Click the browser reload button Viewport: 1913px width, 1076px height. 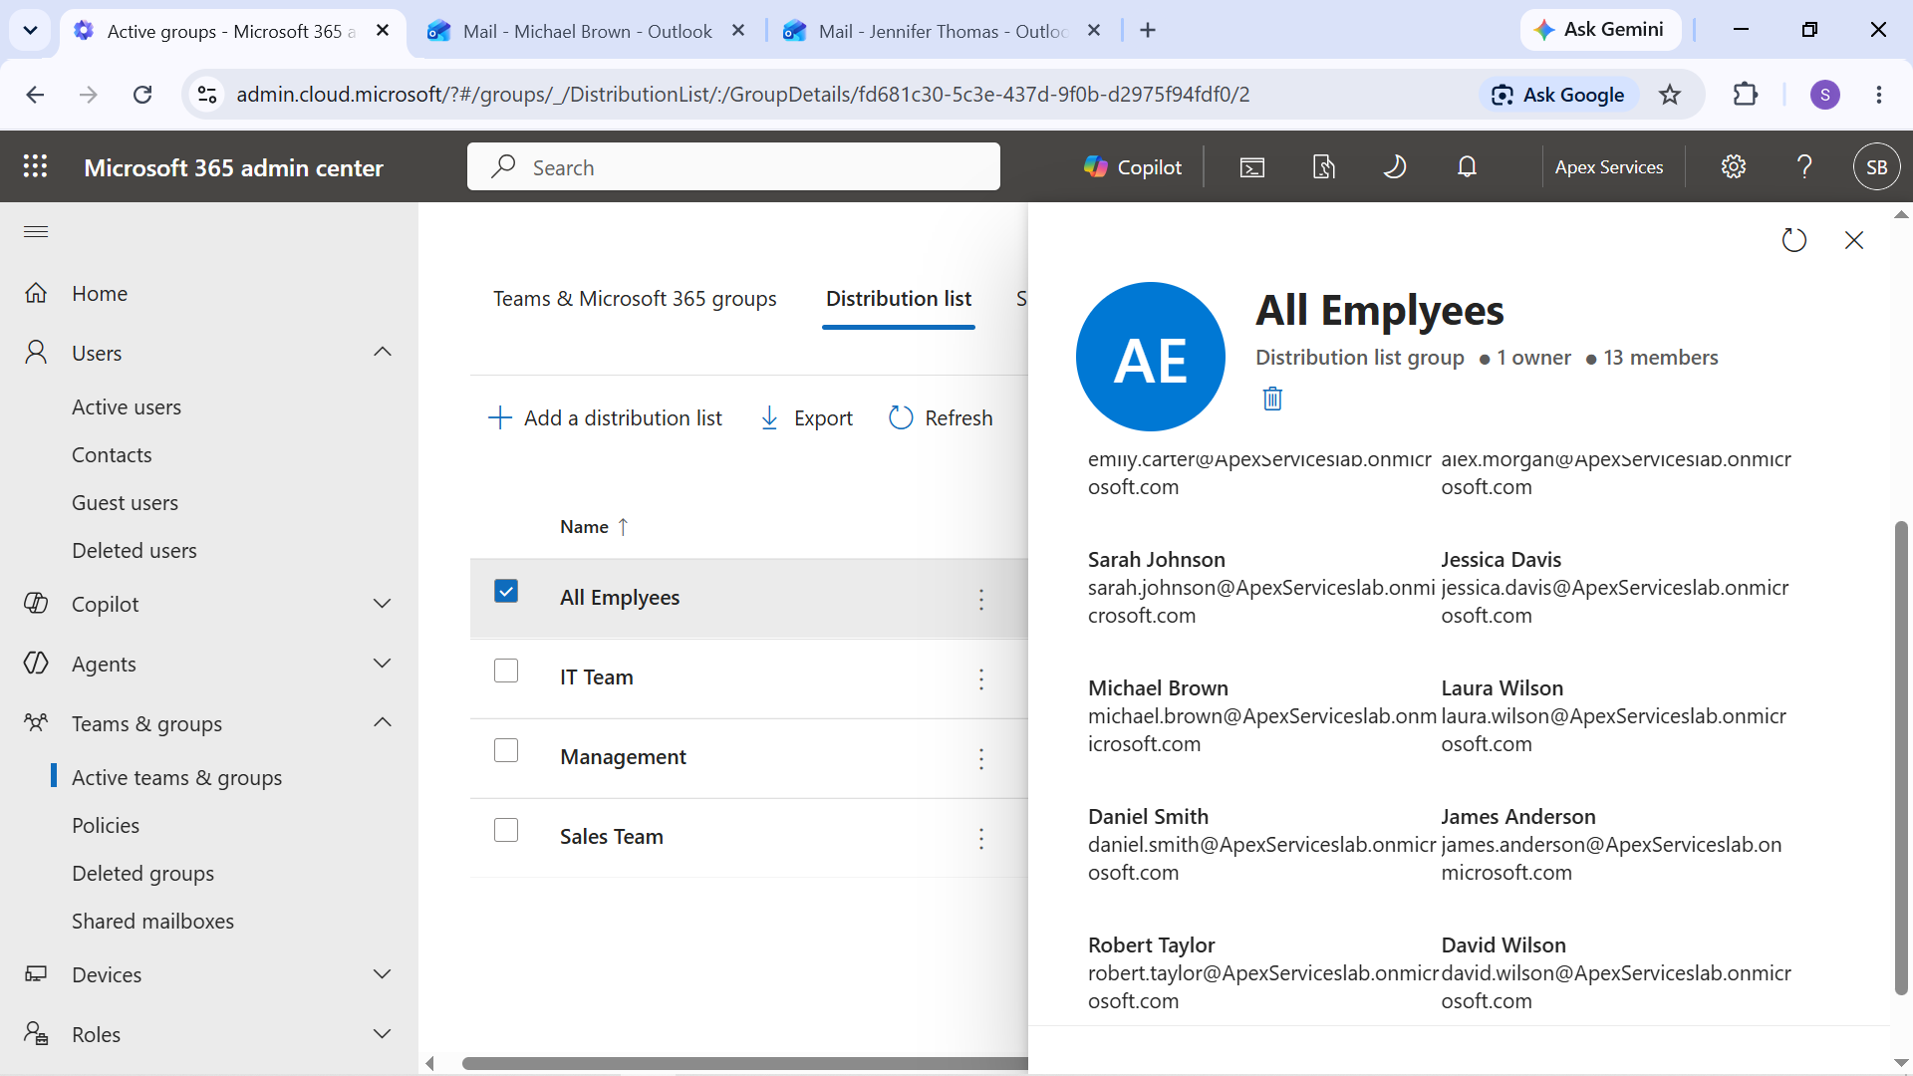[142, 95]
